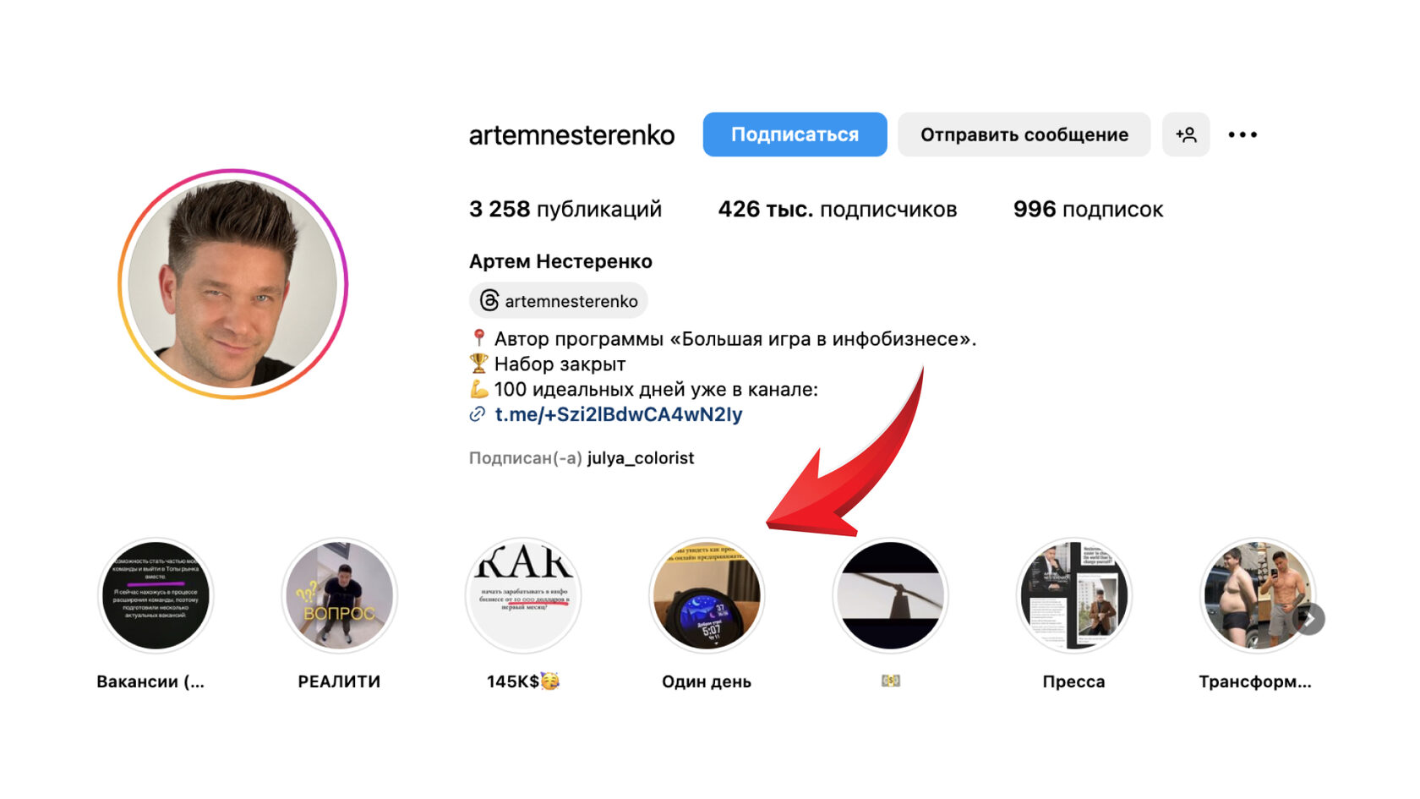This screenshot has height=799, width=1420.
Task: Open the Пресса highlight circle
Action: pyautogui.click(x=1073, y=595)
